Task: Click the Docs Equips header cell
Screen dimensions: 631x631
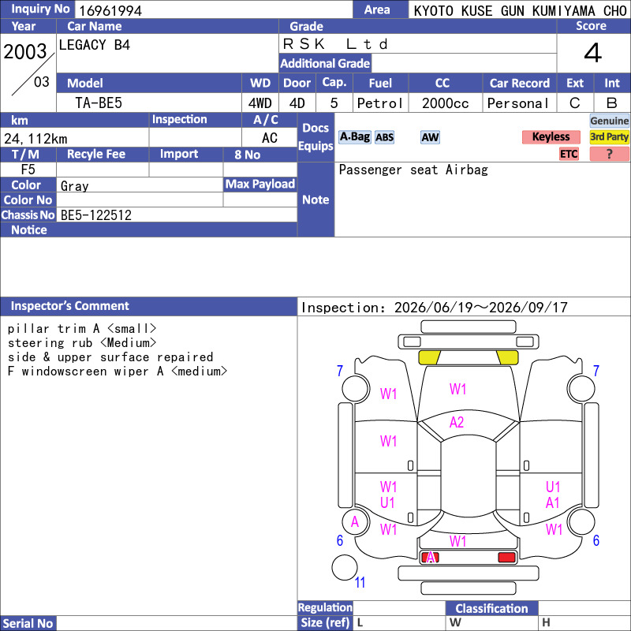Action: point(315,137)
